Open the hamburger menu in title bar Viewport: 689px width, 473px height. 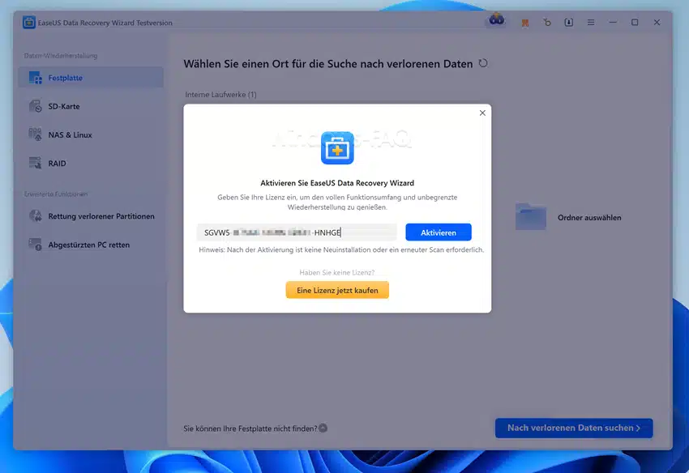pyautogui.click(x=591, y=23)
